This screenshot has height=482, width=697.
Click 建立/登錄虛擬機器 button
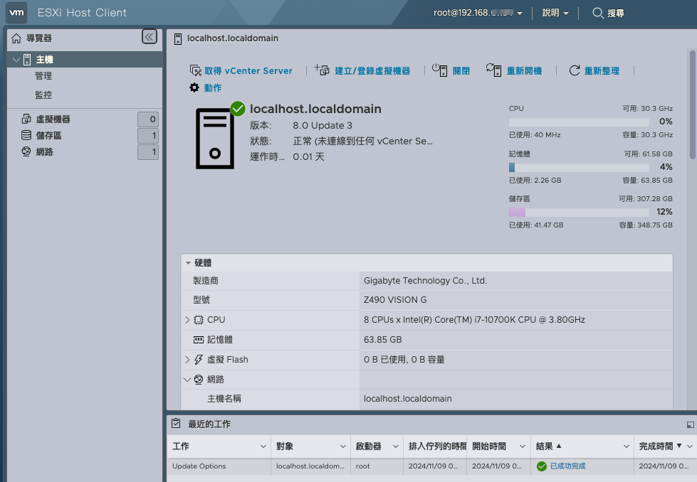click(372, 70)
